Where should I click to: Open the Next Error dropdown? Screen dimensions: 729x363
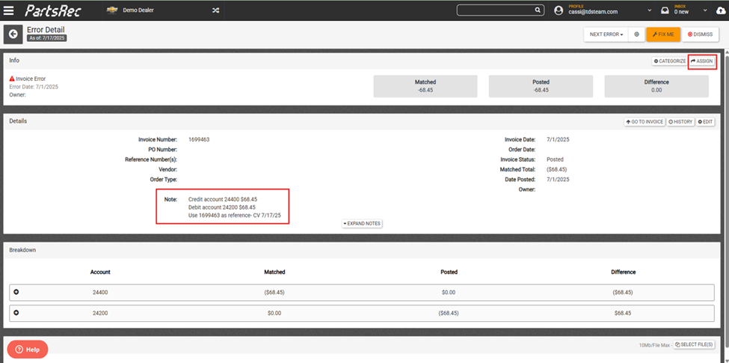click(606, 34)
